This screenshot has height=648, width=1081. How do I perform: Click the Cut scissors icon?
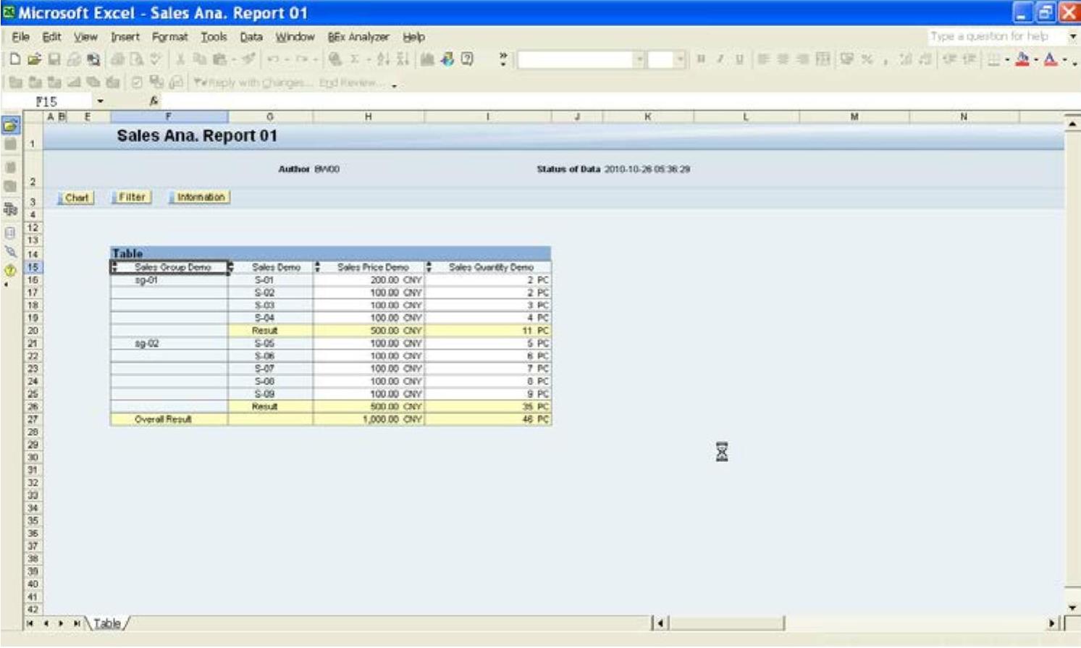(180, 59)
